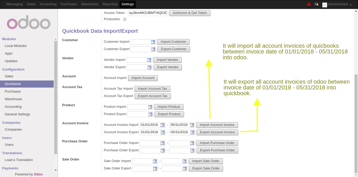
Task: Open the Messaging menu
Action: point(14,4)
